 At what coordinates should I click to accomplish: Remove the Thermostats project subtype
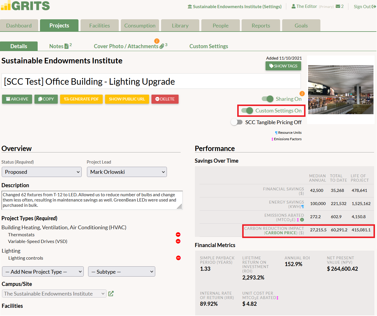tap(178, 235)
